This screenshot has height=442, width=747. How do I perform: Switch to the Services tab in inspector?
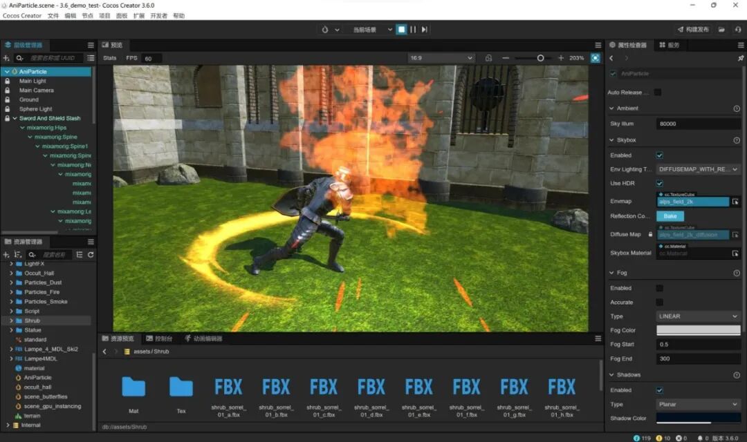670,45
